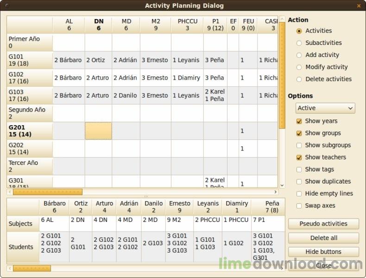Click the '6 AL' subjects cell
The image size is (366, 278).
coord(54,224)
